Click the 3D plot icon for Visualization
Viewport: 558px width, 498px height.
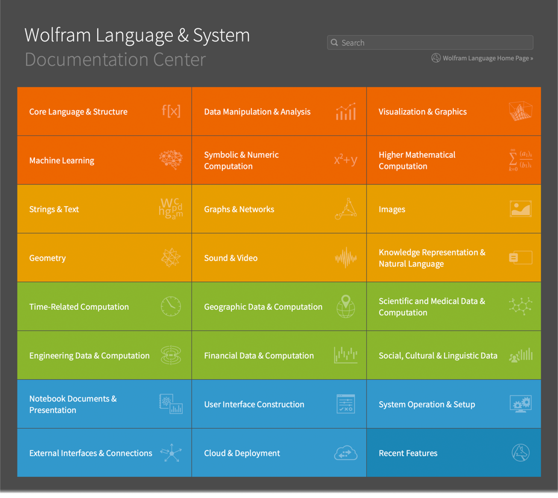click(520, 111)
